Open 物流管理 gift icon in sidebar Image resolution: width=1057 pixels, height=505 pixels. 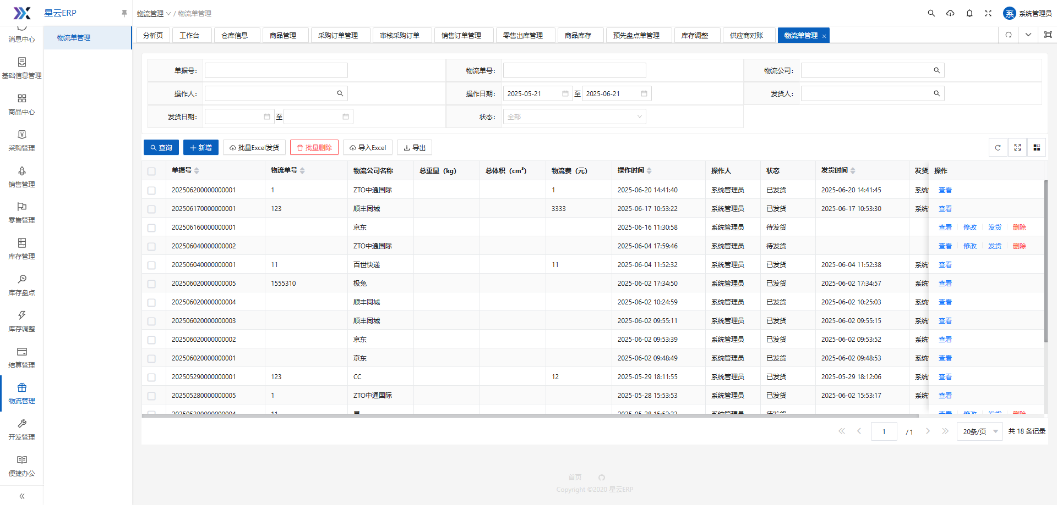click(22, 388)
